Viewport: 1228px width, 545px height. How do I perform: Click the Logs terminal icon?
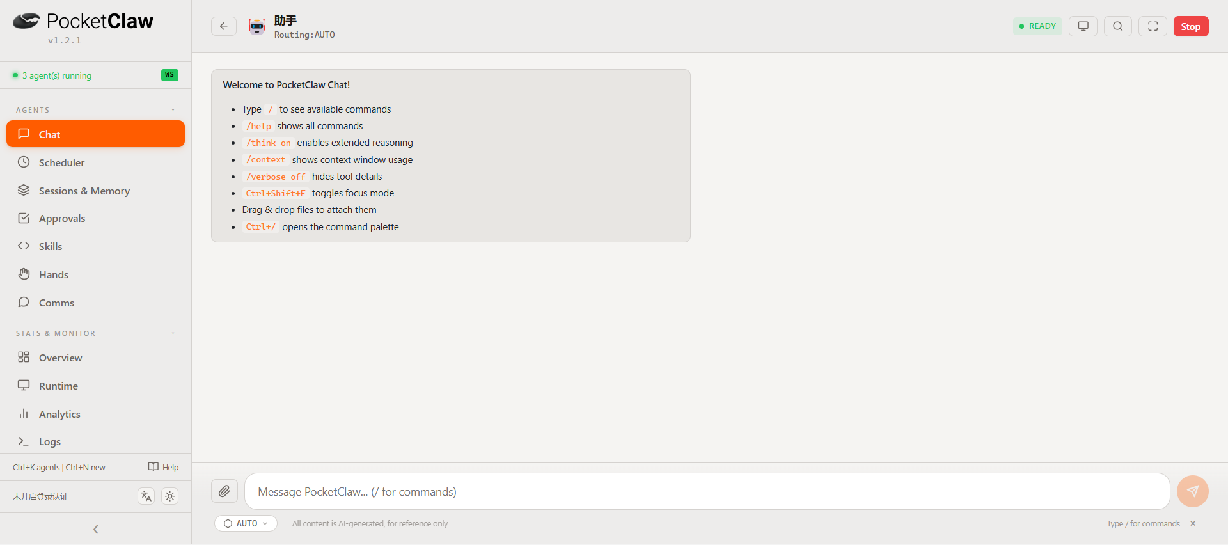pyautogui.click(x=24, y=441)
